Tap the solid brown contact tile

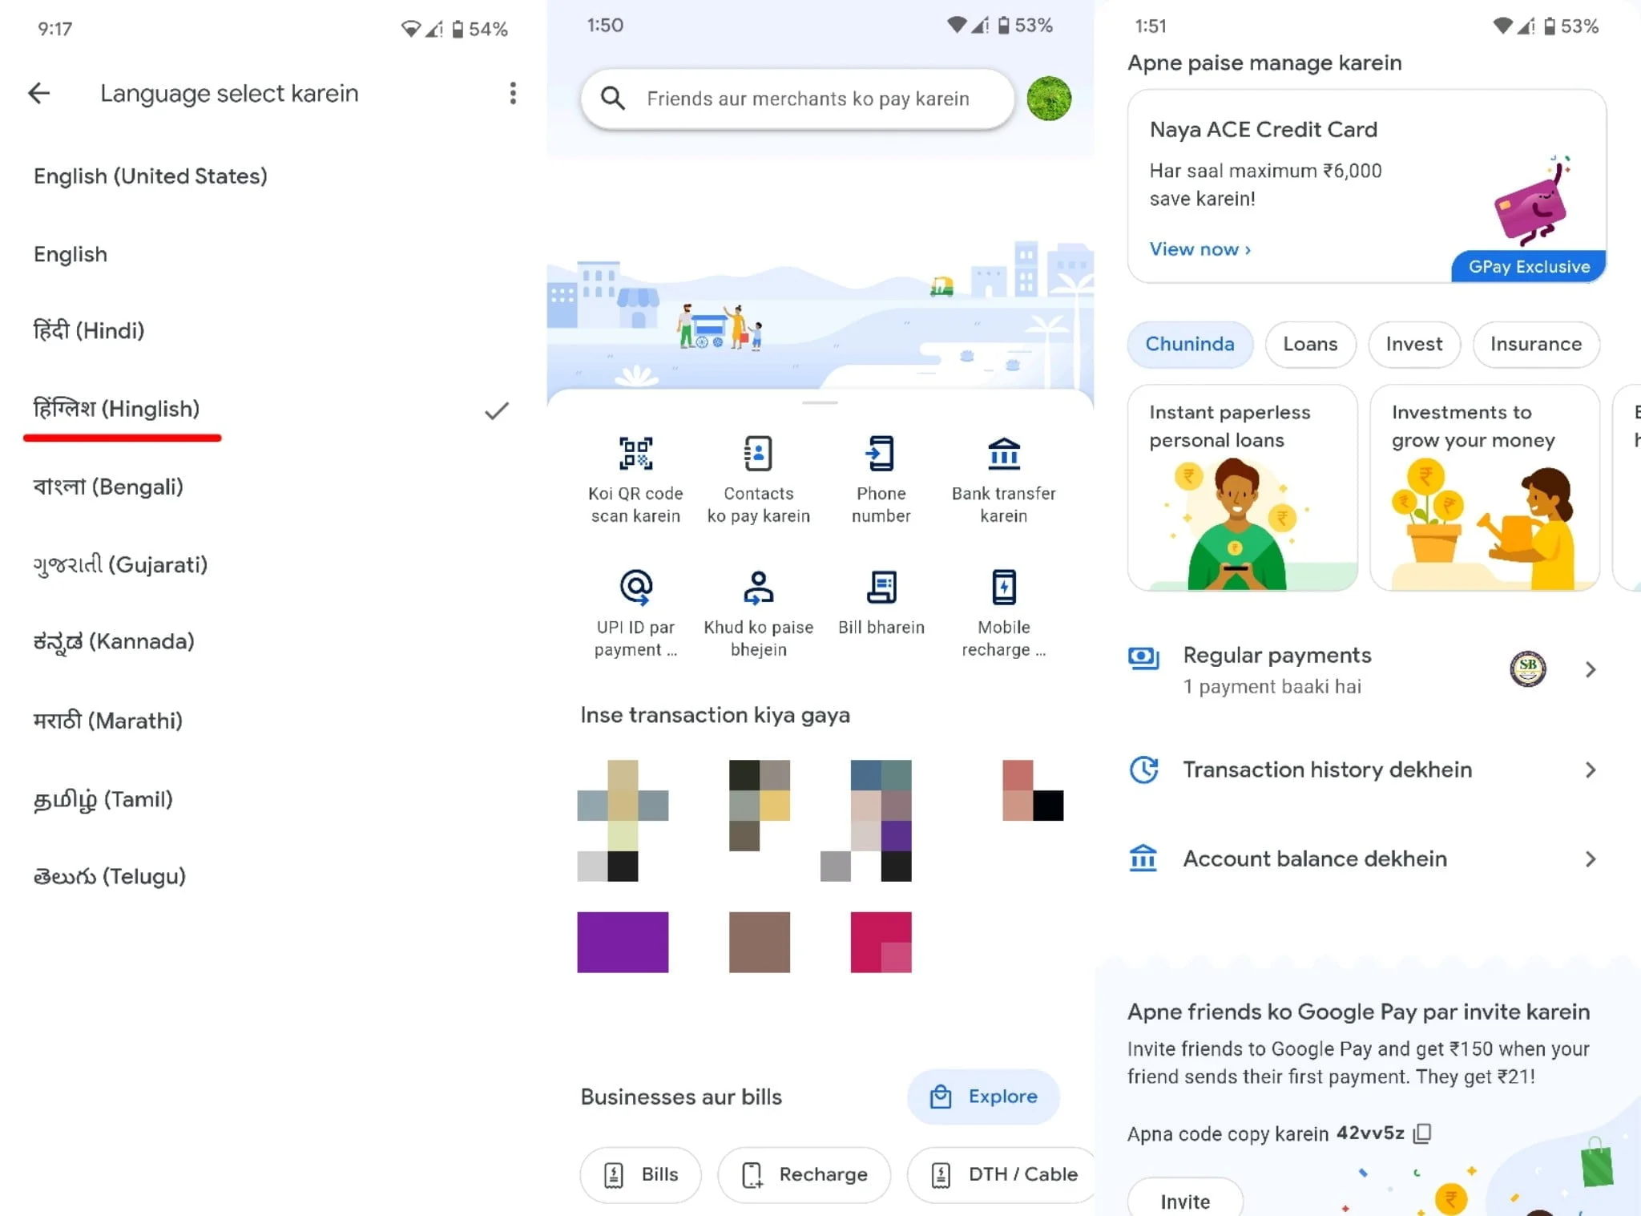(x=759, y=942)
